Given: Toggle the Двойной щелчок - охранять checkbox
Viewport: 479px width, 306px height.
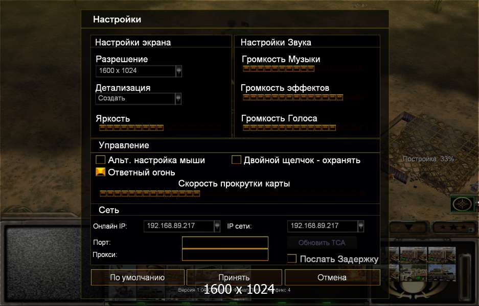Looking at the screenshot, I should [x=236, y=160].
